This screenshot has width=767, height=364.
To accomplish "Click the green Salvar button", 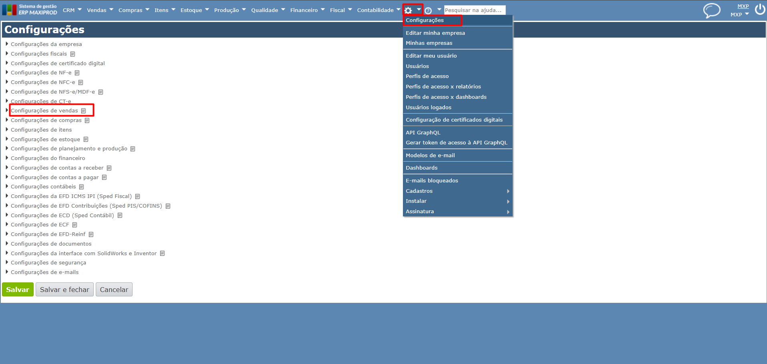I will click(x=18, y=290).
